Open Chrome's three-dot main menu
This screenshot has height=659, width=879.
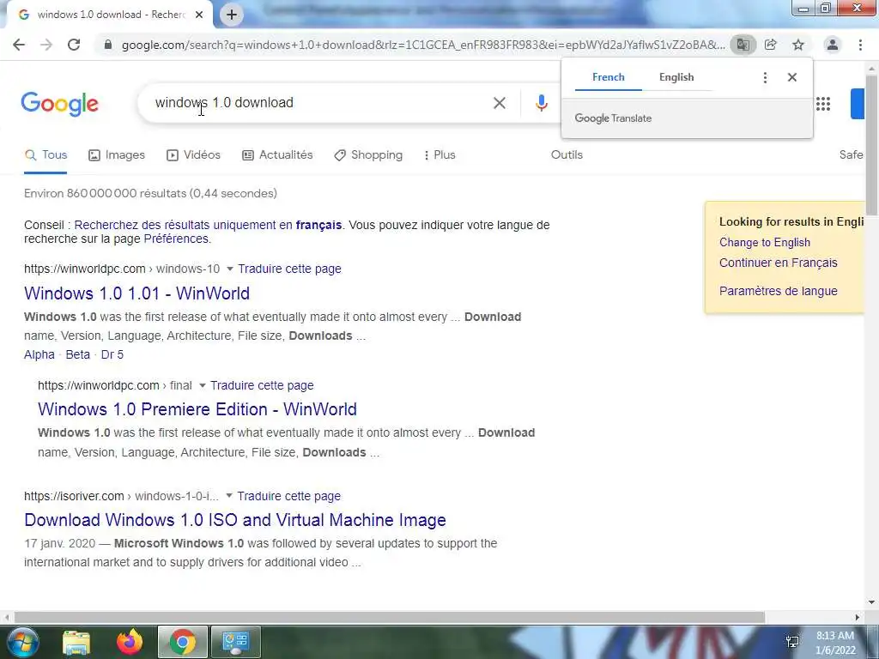tap(860, 45)
